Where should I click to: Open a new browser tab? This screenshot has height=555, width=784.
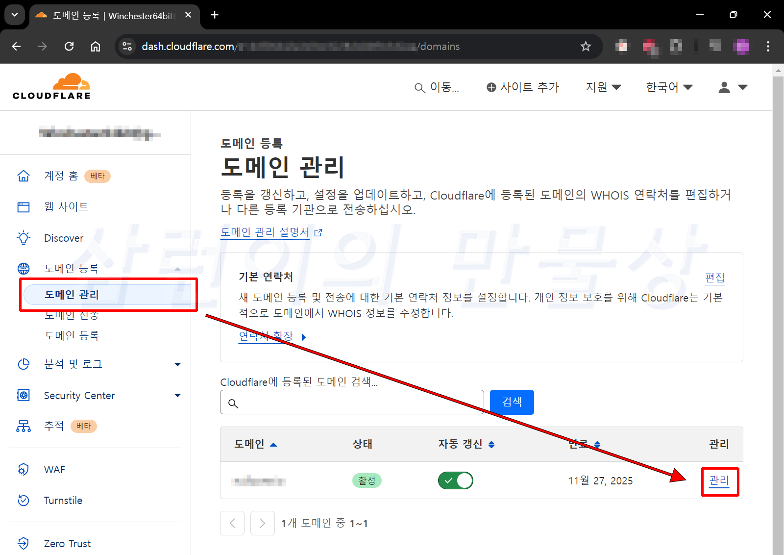pyautogui.click(x=215, y=15)
